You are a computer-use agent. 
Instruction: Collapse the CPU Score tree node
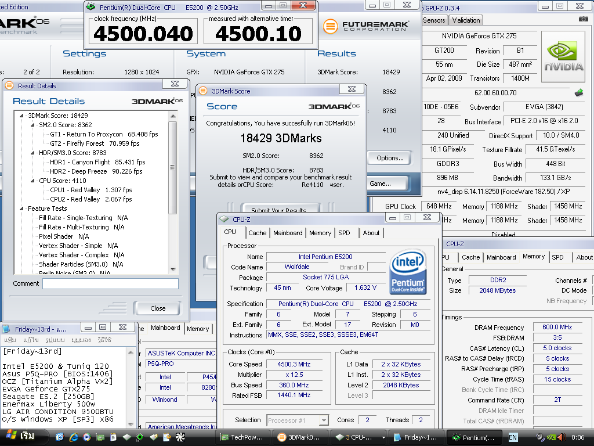pyautogui.click(x=32, y=181)
